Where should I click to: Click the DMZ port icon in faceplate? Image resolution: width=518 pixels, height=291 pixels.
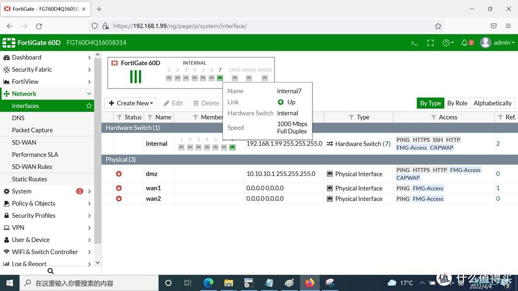[235, 78]
